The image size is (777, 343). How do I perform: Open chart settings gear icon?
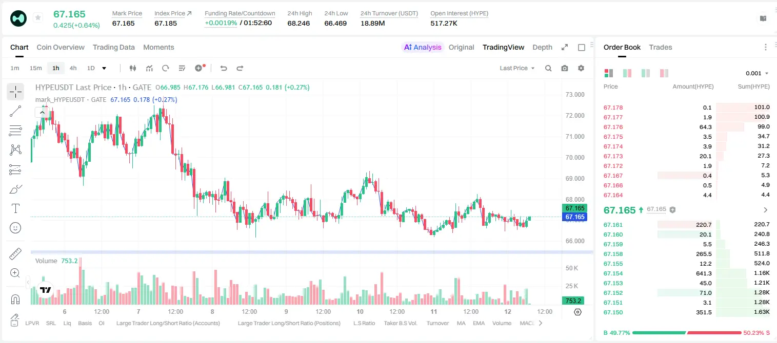(x=581, y=68)
